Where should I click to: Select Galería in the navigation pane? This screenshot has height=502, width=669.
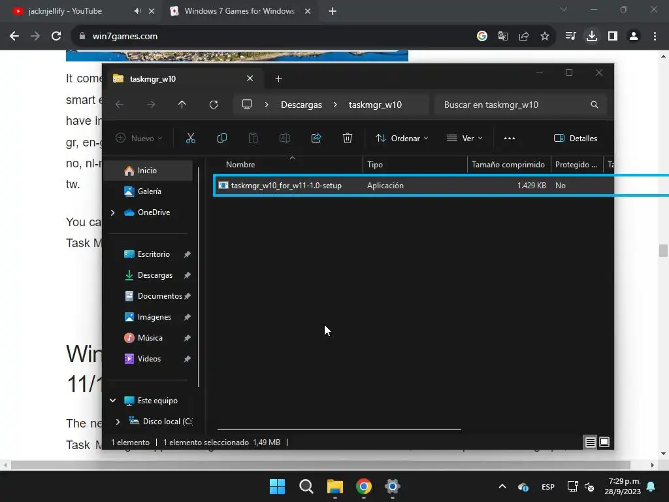148,192
